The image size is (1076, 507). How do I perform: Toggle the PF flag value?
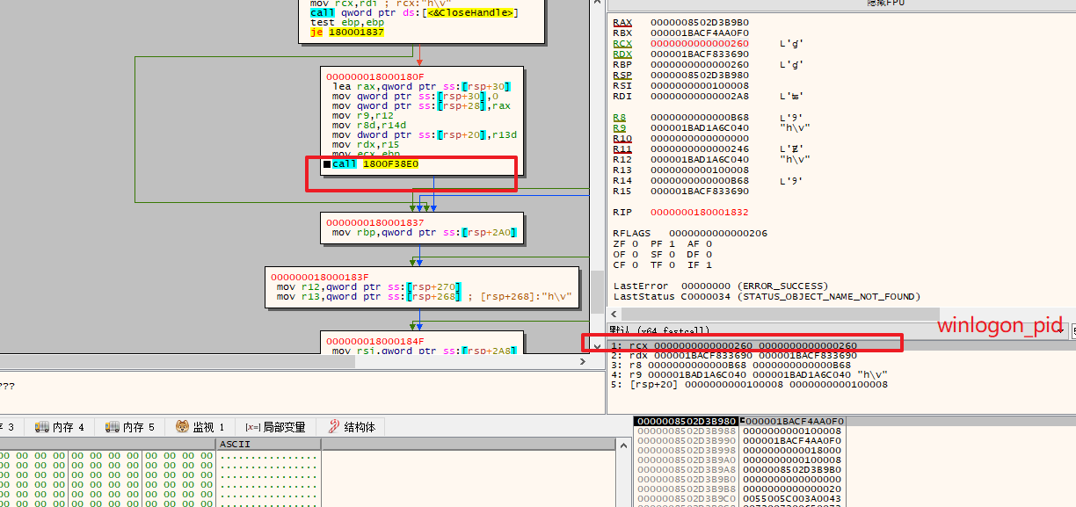pyautogui.click(x=672, y=243)
